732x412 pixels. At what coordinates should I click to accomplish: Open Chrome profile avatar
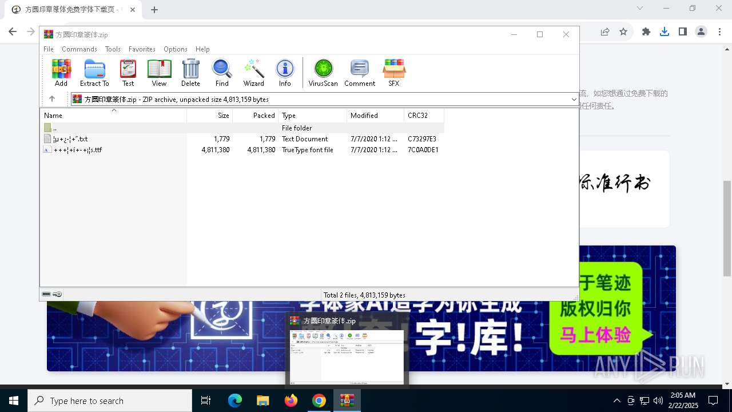tap(701, 32)
